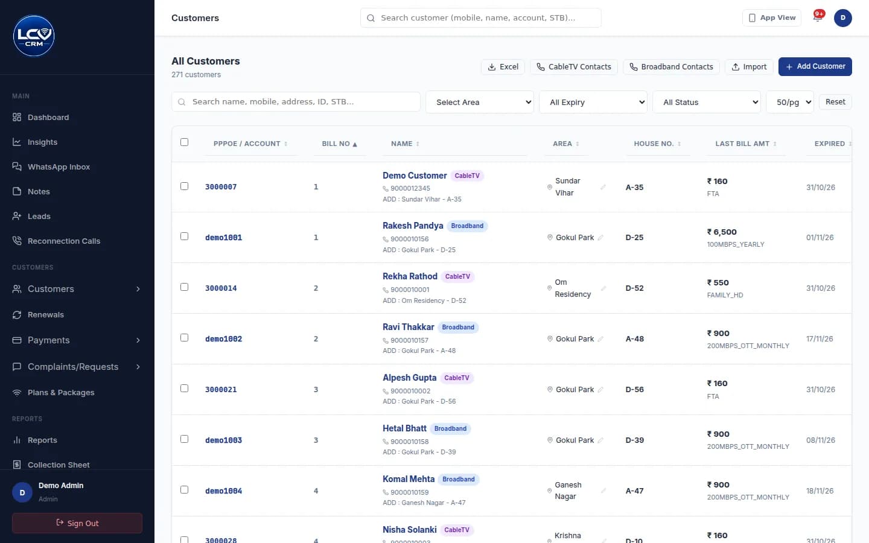Toggle the select-all checkbox in table header
This screenshot has height=543, width=869.
[x=185, y=142]
